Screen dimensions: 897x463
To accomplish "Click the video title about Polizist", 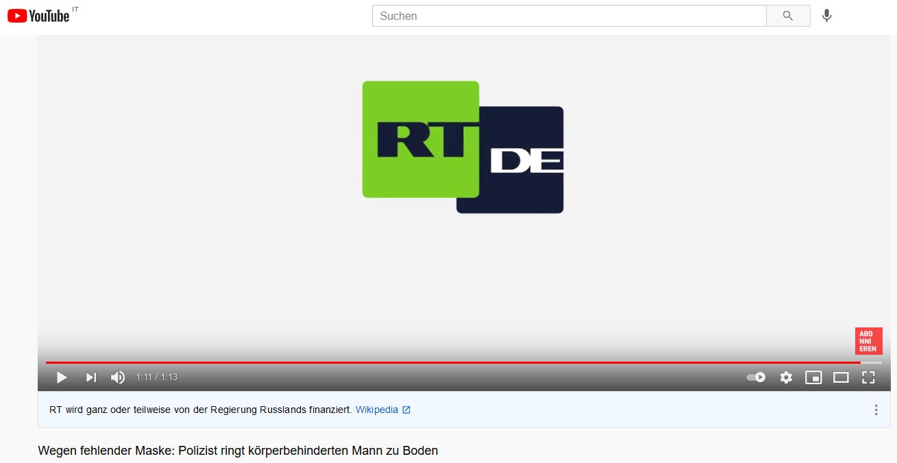I will 238,451.
